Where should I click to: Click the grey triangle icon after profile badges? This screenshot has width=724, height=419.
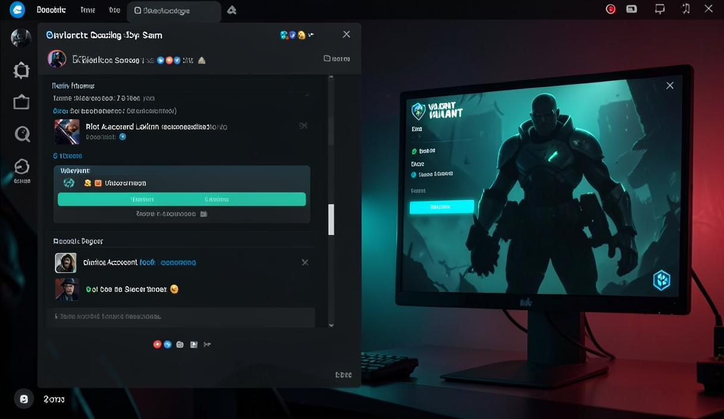tap(201, 60)
